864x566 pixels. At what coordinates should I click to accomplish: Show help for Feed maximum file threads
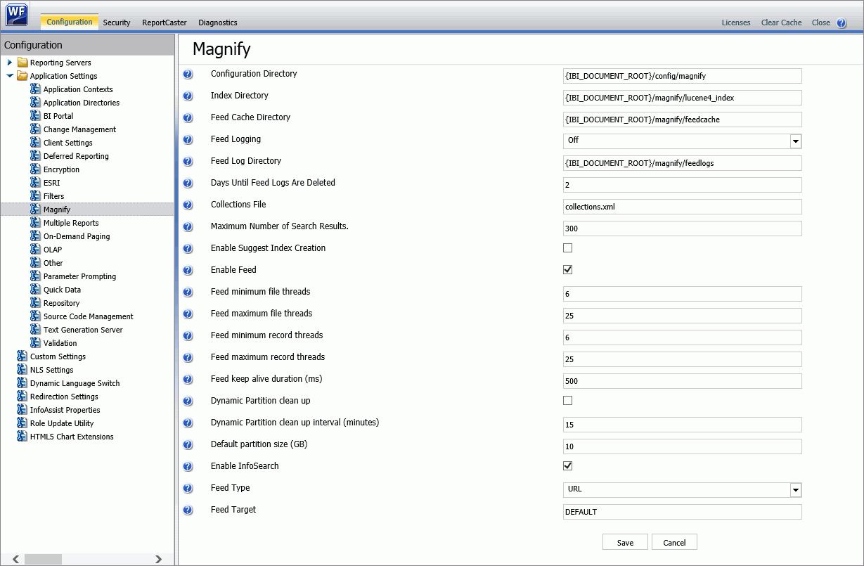coord(188,314)
